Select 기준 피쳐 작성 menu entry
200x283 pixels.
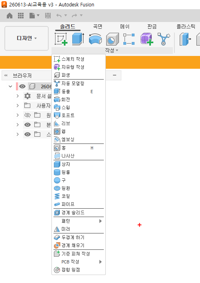click(79, 254)
